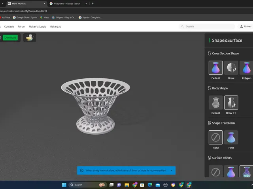Open File Explorer from taskbar

click(126, 185)
